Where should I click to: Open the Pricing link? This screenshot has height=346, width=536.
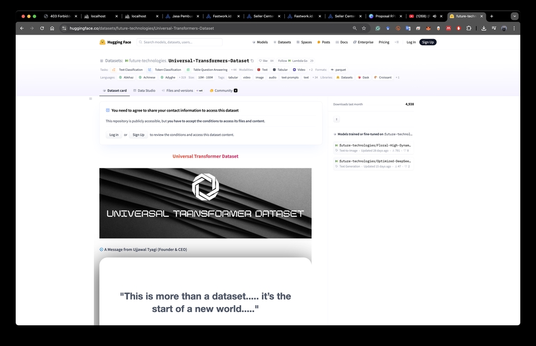(x=384, y=42)
